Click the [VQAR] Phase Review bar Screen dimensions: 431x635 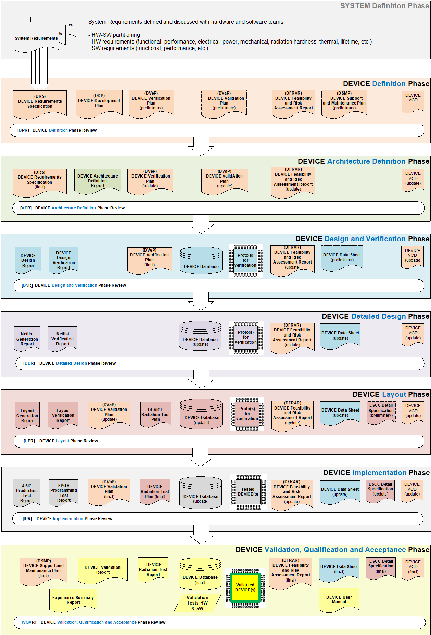(x=219, y=622)
